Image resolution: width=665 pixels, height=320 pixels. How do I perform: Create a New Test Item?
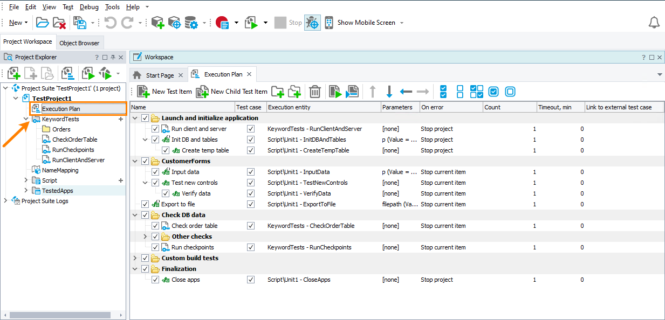point(164,92)
